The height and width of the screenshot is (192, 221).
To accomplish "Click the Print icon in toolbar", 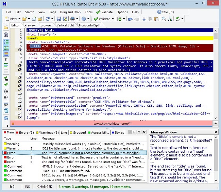I will 73,19.
